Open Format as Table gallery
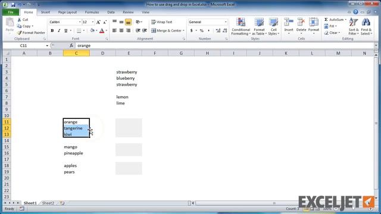Screen dimensions: 381x214 (259, 27)
